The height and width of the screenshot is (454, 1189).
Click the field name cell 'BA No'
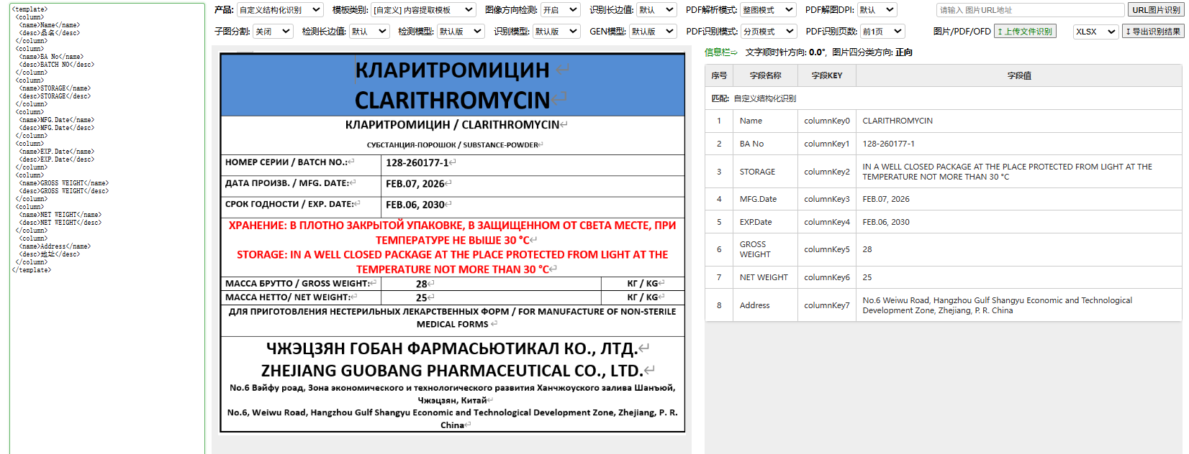click(x=765, y=144)
